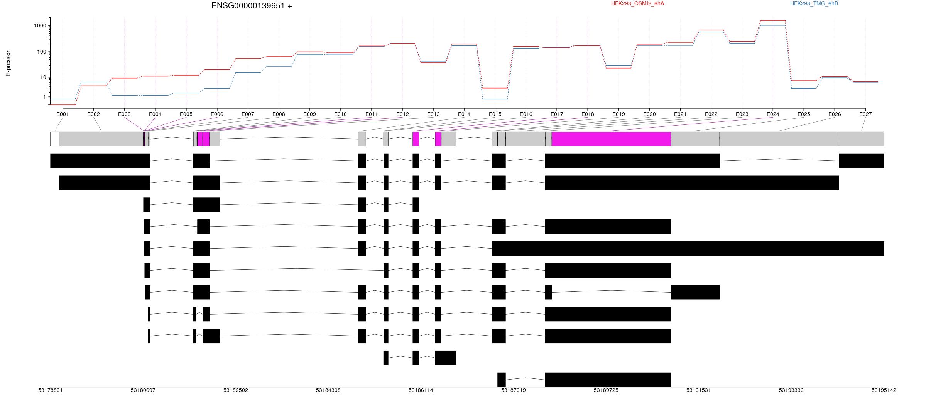Click genomic coordinate 53178891
This screenshot has width=926, height=397.
(51, 390)
